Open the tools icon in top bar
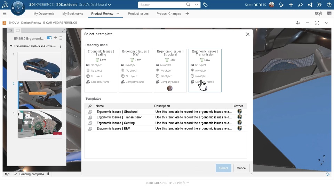The width and height of the screenshot is (334, 187). [319, 5]
